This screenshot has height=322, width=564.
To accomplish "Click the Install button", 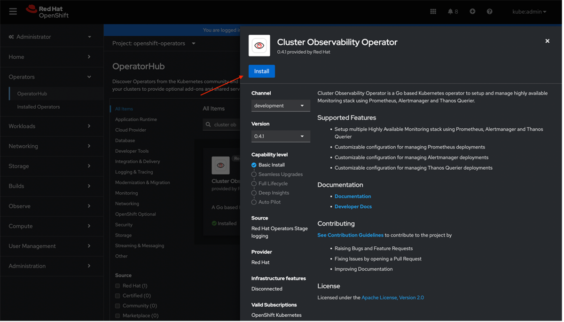I will tap(261, 71).
